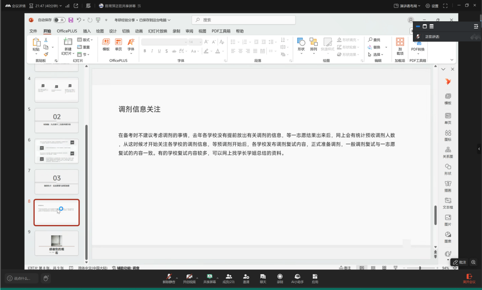Click the save icon in title bar
The width and height of the screenshot is (482, 290).
point(71,20)
